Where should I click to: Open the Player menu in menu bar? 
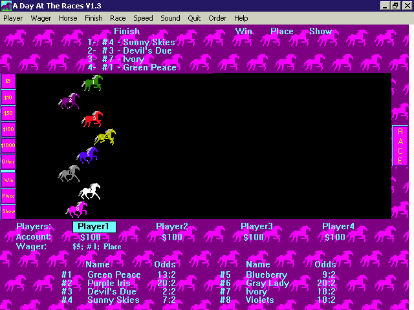click(x=13, y=18)
